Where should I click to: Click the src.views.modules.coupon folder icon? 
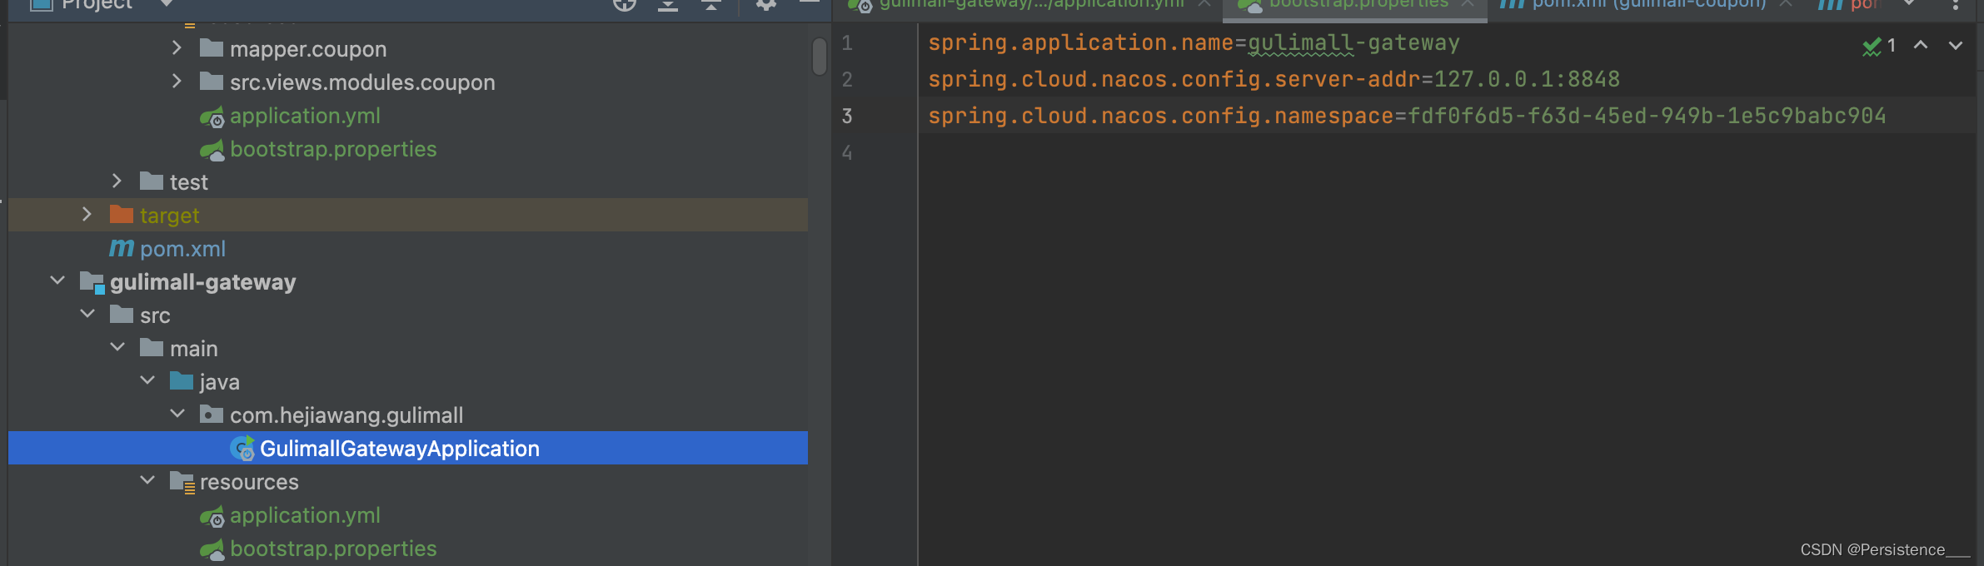pos(212,82)
